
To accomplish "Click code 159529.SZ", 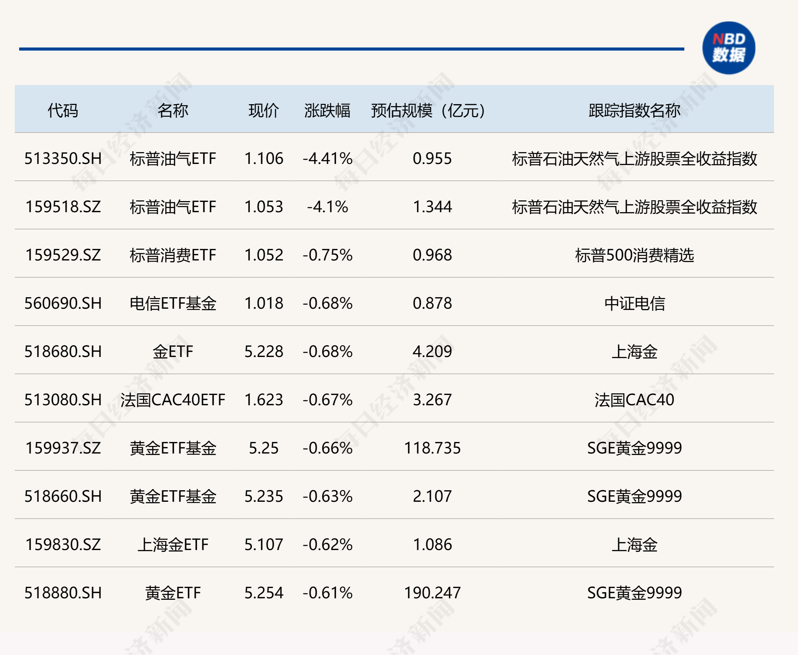I will coord(63,255).
